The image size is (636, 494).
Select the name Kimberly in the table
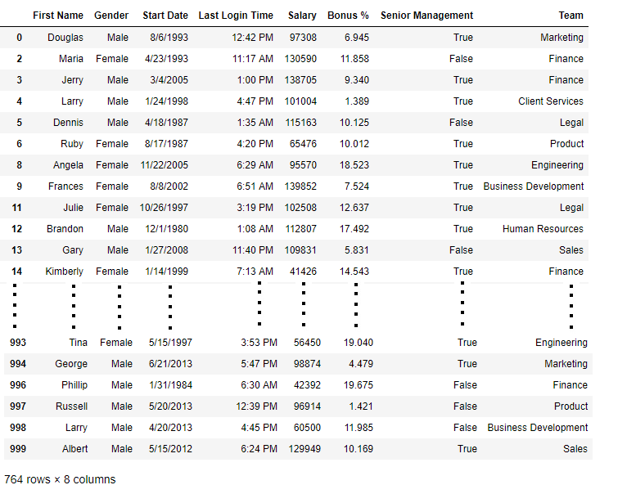tap(64, 272)
